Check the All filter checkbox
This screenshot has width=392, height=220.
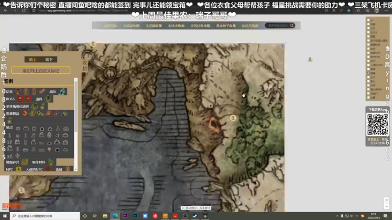pyautogui.click(x=368, y=20)
